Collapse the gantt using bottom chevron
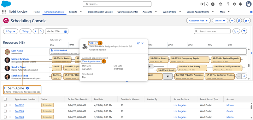Screen dimensions: 253x120 click(127, 82)
